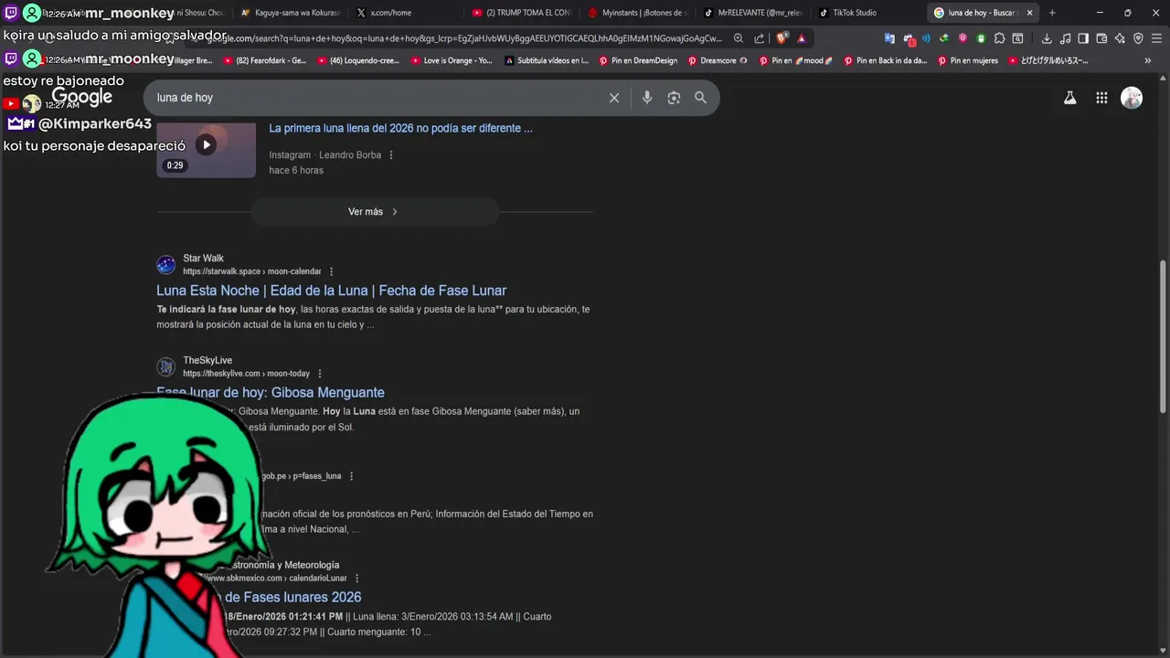Open Dreamcore bookmark
This screenshot has height=658, width=1170.
point(718,60)
